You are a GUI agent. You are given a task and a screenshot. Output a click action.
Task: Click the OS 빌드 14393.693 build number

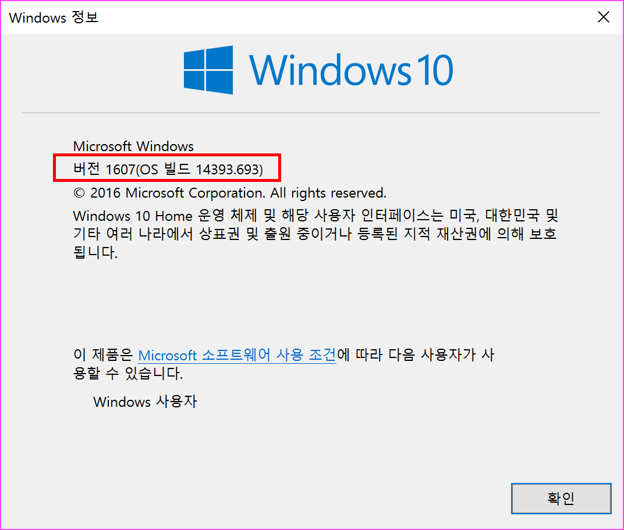(x=200, y=169)
